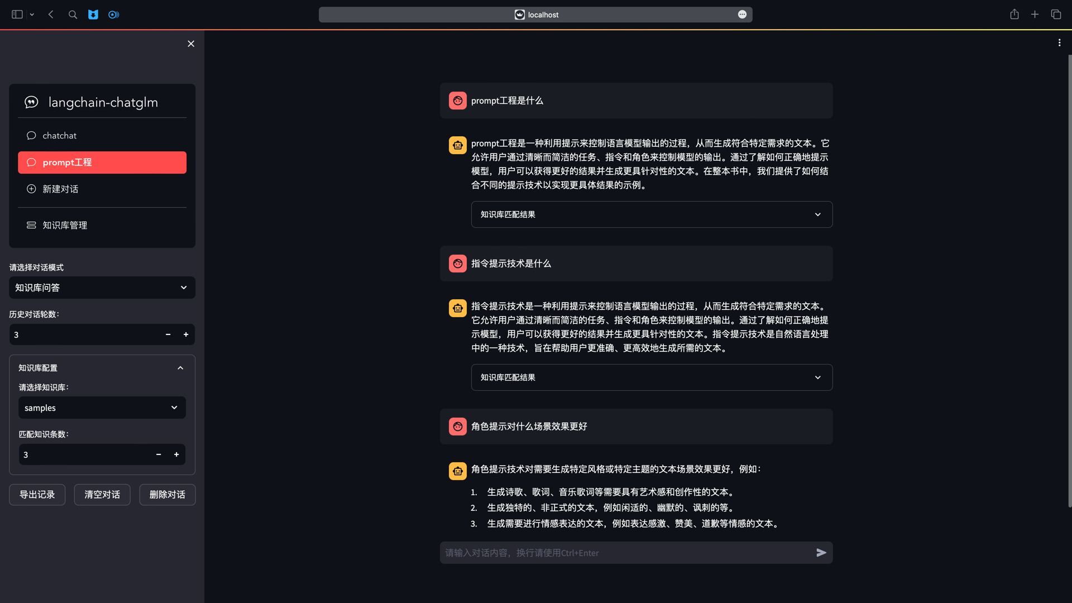Click the 导出记录 button
Image resolution: width=1072 pixels, height=603 pixels.
37,495
